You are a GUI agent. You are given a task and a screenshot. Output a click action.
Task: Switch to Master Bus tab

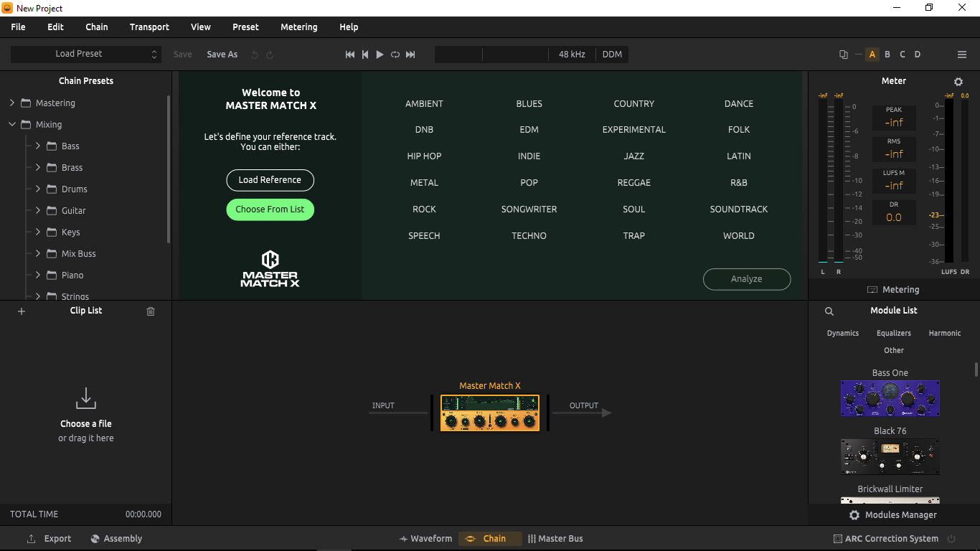tap(555, 539)
